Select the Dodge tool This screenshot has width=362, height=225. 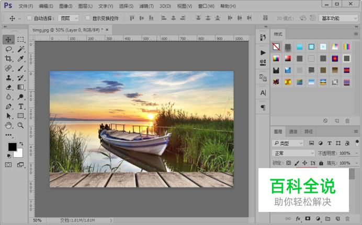(20, 97)
